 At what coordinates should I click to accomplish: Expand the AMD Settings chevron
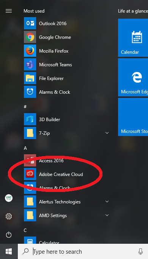pos(107,215)
